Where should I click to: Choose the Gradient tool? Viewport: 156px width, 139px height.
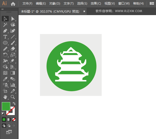tap(13, 73)
